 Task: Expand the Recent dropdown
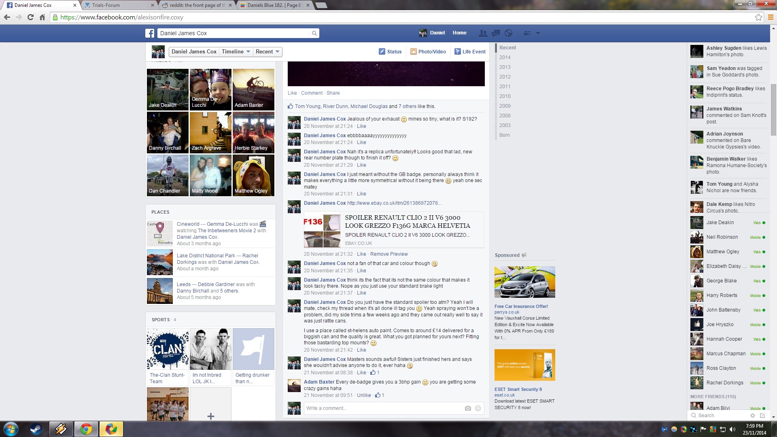(267, 51)
